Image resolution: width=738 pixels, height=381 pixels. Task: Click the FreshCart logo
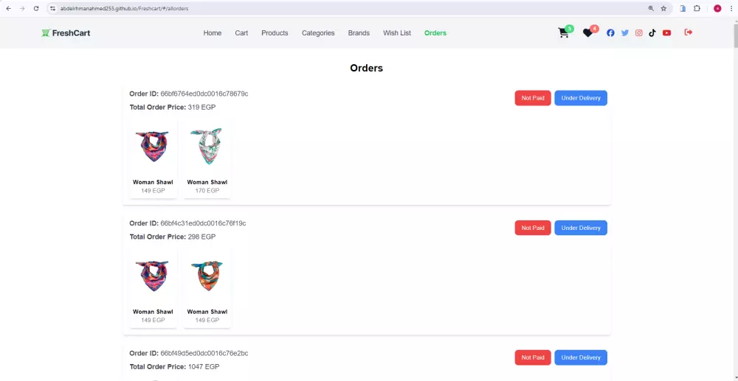click(66, 33)
